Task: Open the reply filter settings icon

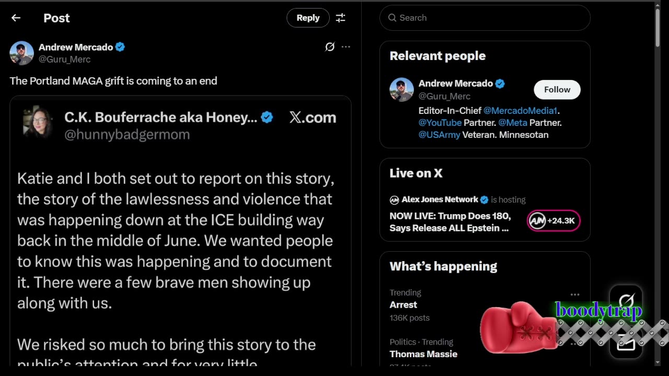Action: coord(340,18)
